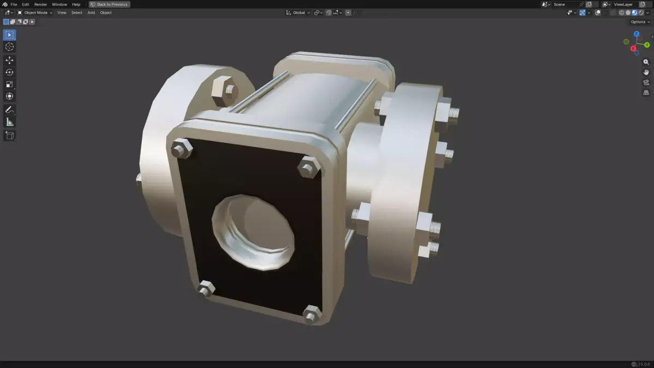Toggle viewport overlays display
The width and height of the screenshot is (654, 368).
(x=598, y=13)
